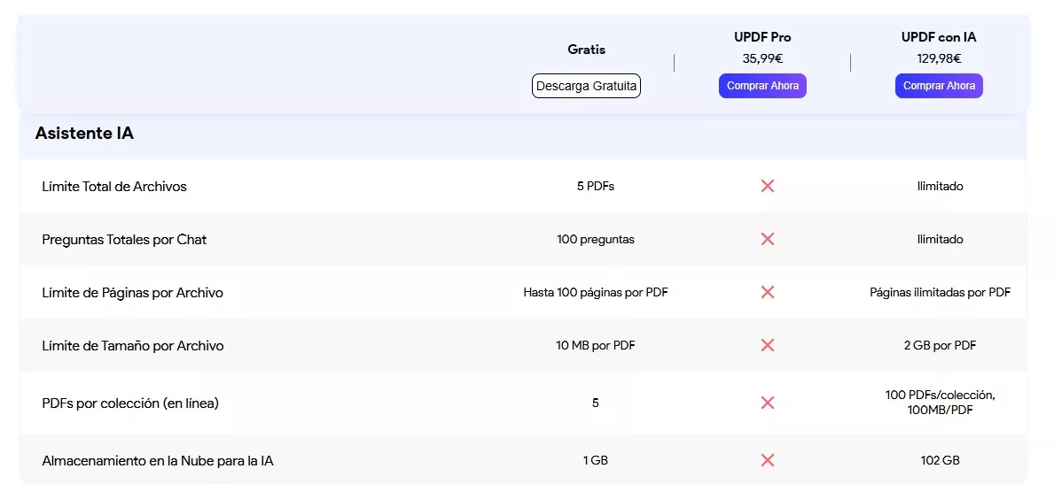Click the Asistente IA section heading
Viewport: 1062px width, 484px height.
point(85,134)
